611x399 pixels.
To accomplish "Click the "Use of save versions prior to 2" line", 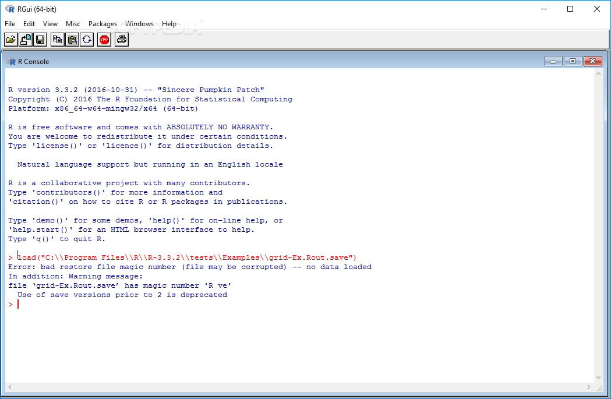I will coord(122,295).
